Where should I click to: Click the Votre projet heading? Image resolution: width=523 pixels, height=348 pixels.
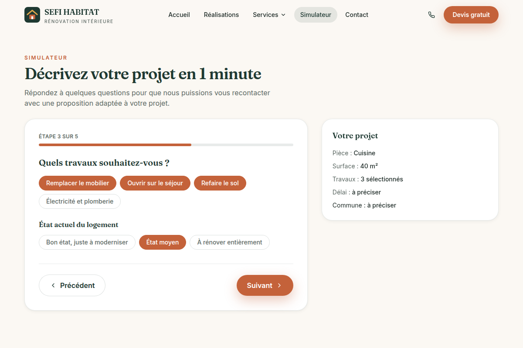(355, 136)
